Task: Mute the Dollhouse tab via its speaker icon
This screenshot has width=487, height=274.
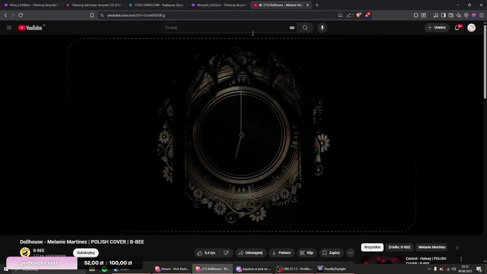Action: click(x=260, y=5)
